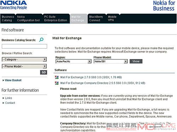Viewport: 177px width, 132px height.
Task: Click the Browse / Refine Search label
Action: (17, 53)
